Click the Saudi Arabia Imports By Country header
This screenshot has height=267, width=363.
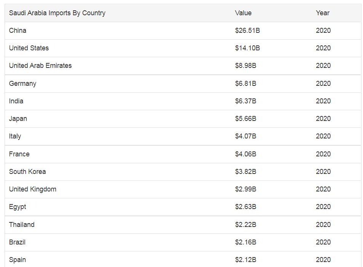57,13
